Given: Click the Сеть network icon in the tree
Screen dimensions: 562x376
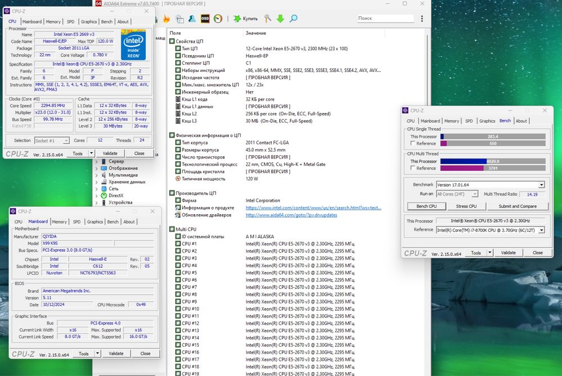Looking at the screenshot, I should (104, 188).
